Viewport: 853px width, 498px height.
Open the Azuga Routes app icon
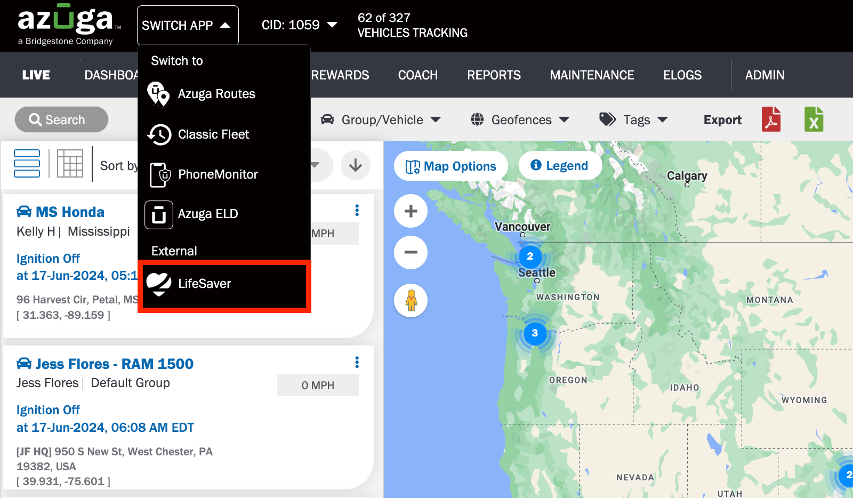pyautogui.click(x=158, y=94)
